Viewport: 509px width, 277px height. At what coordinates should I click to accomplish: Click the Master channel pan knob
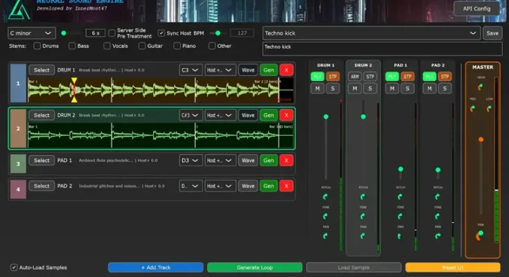coord(480,235)
